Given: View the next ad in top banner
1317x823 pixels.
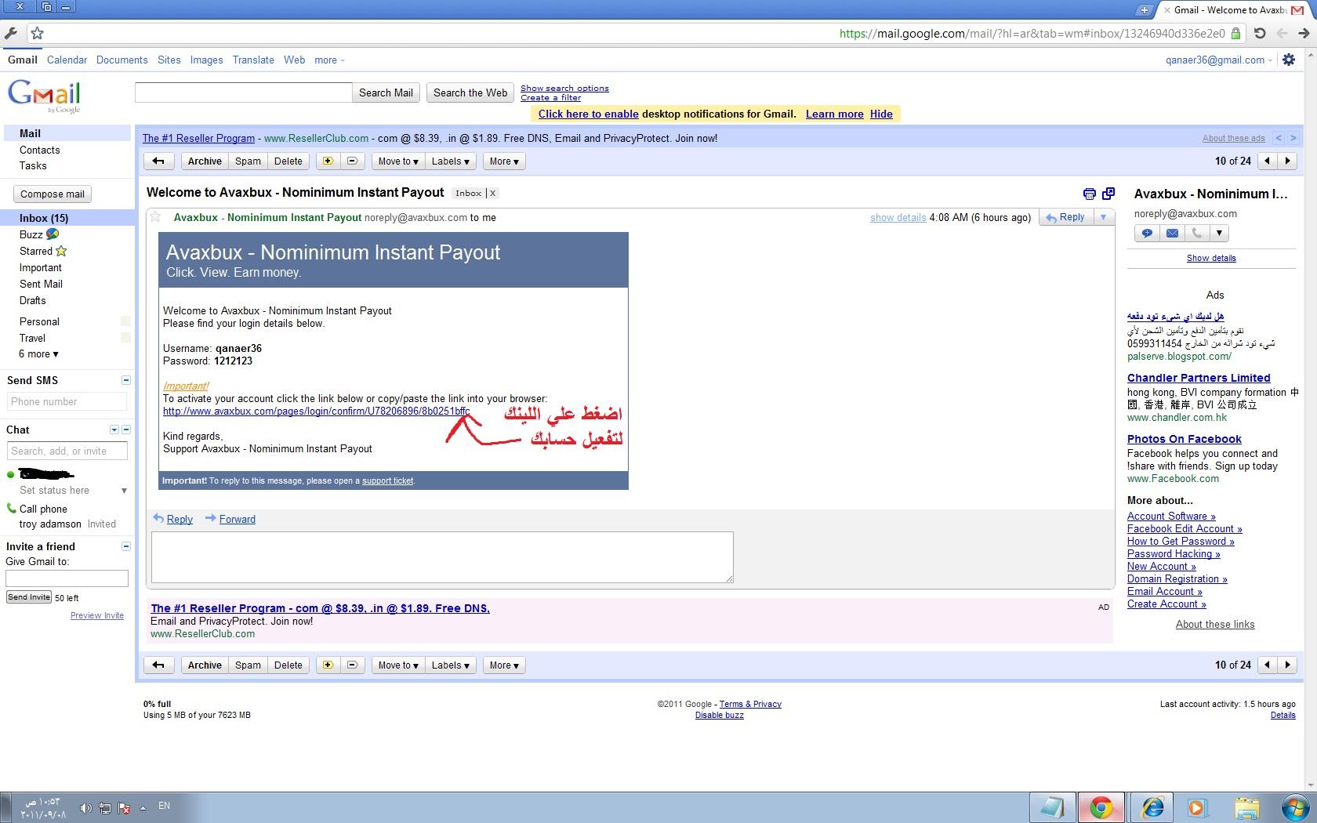Looking at the screenshot, I should (x=1293, y=138).
